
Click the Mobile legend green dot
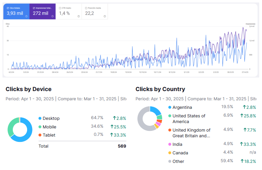coord(40,127)
